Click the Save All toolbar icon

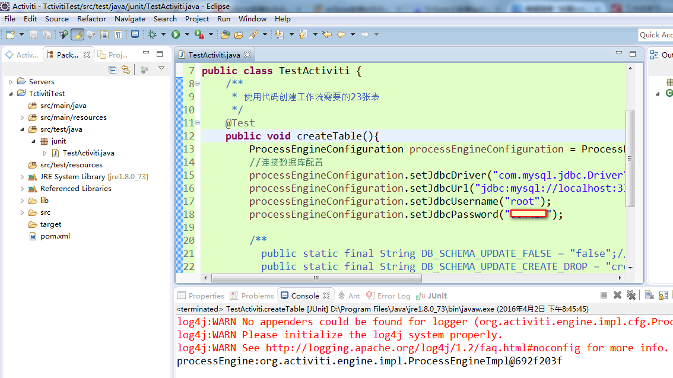coord(47,34)
